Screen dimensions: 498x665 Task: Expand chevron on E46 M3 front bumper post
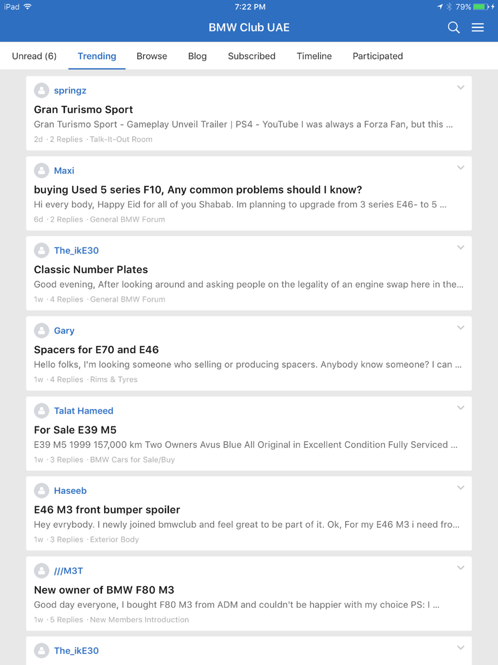(x=461, y=488)
